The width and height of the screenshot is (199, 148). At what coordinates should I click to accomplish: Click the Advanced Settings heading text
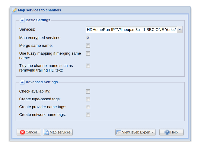tap(42, 82)
